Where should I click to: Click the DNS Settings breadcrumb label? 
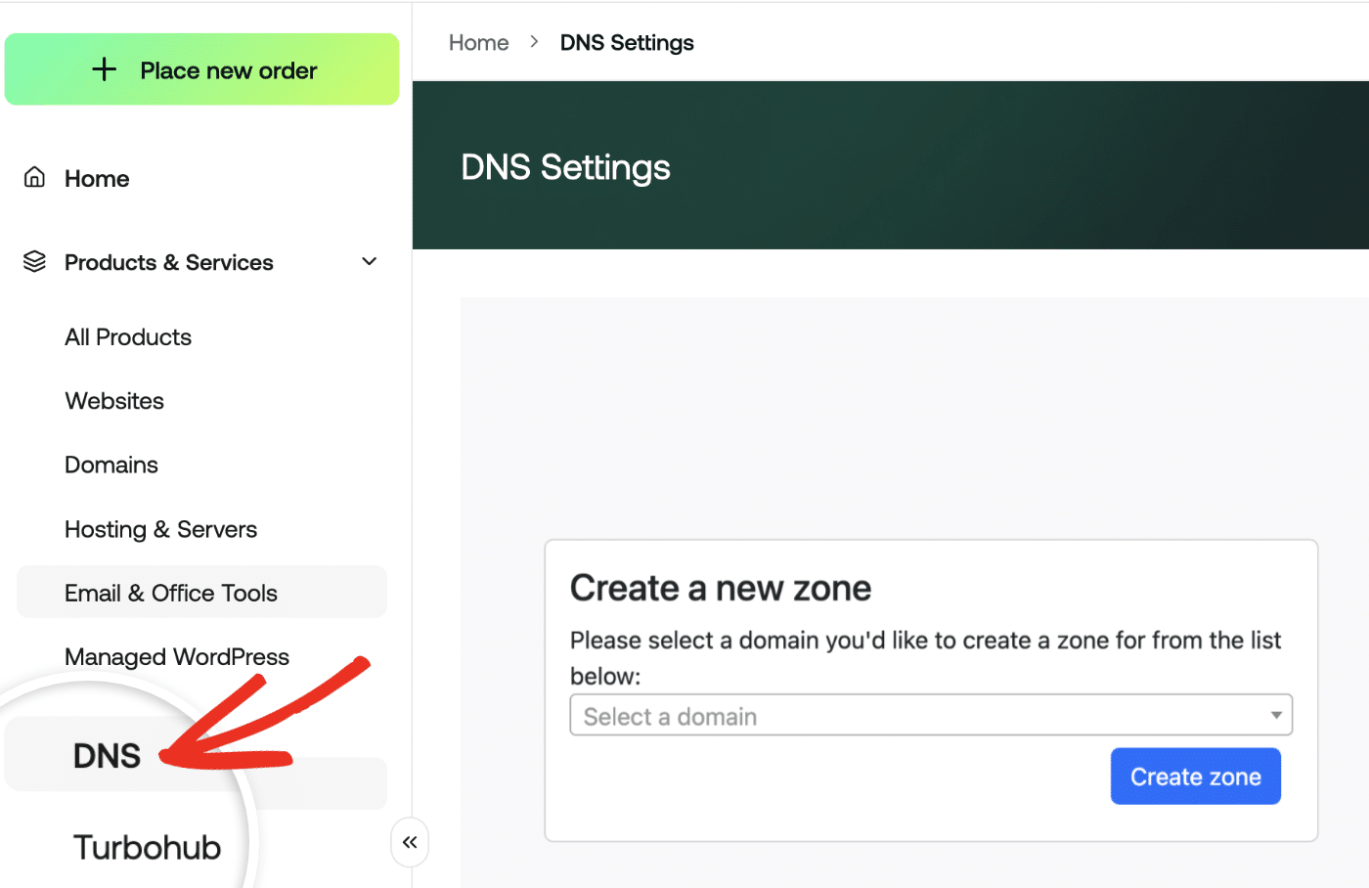tap(627, 42)
